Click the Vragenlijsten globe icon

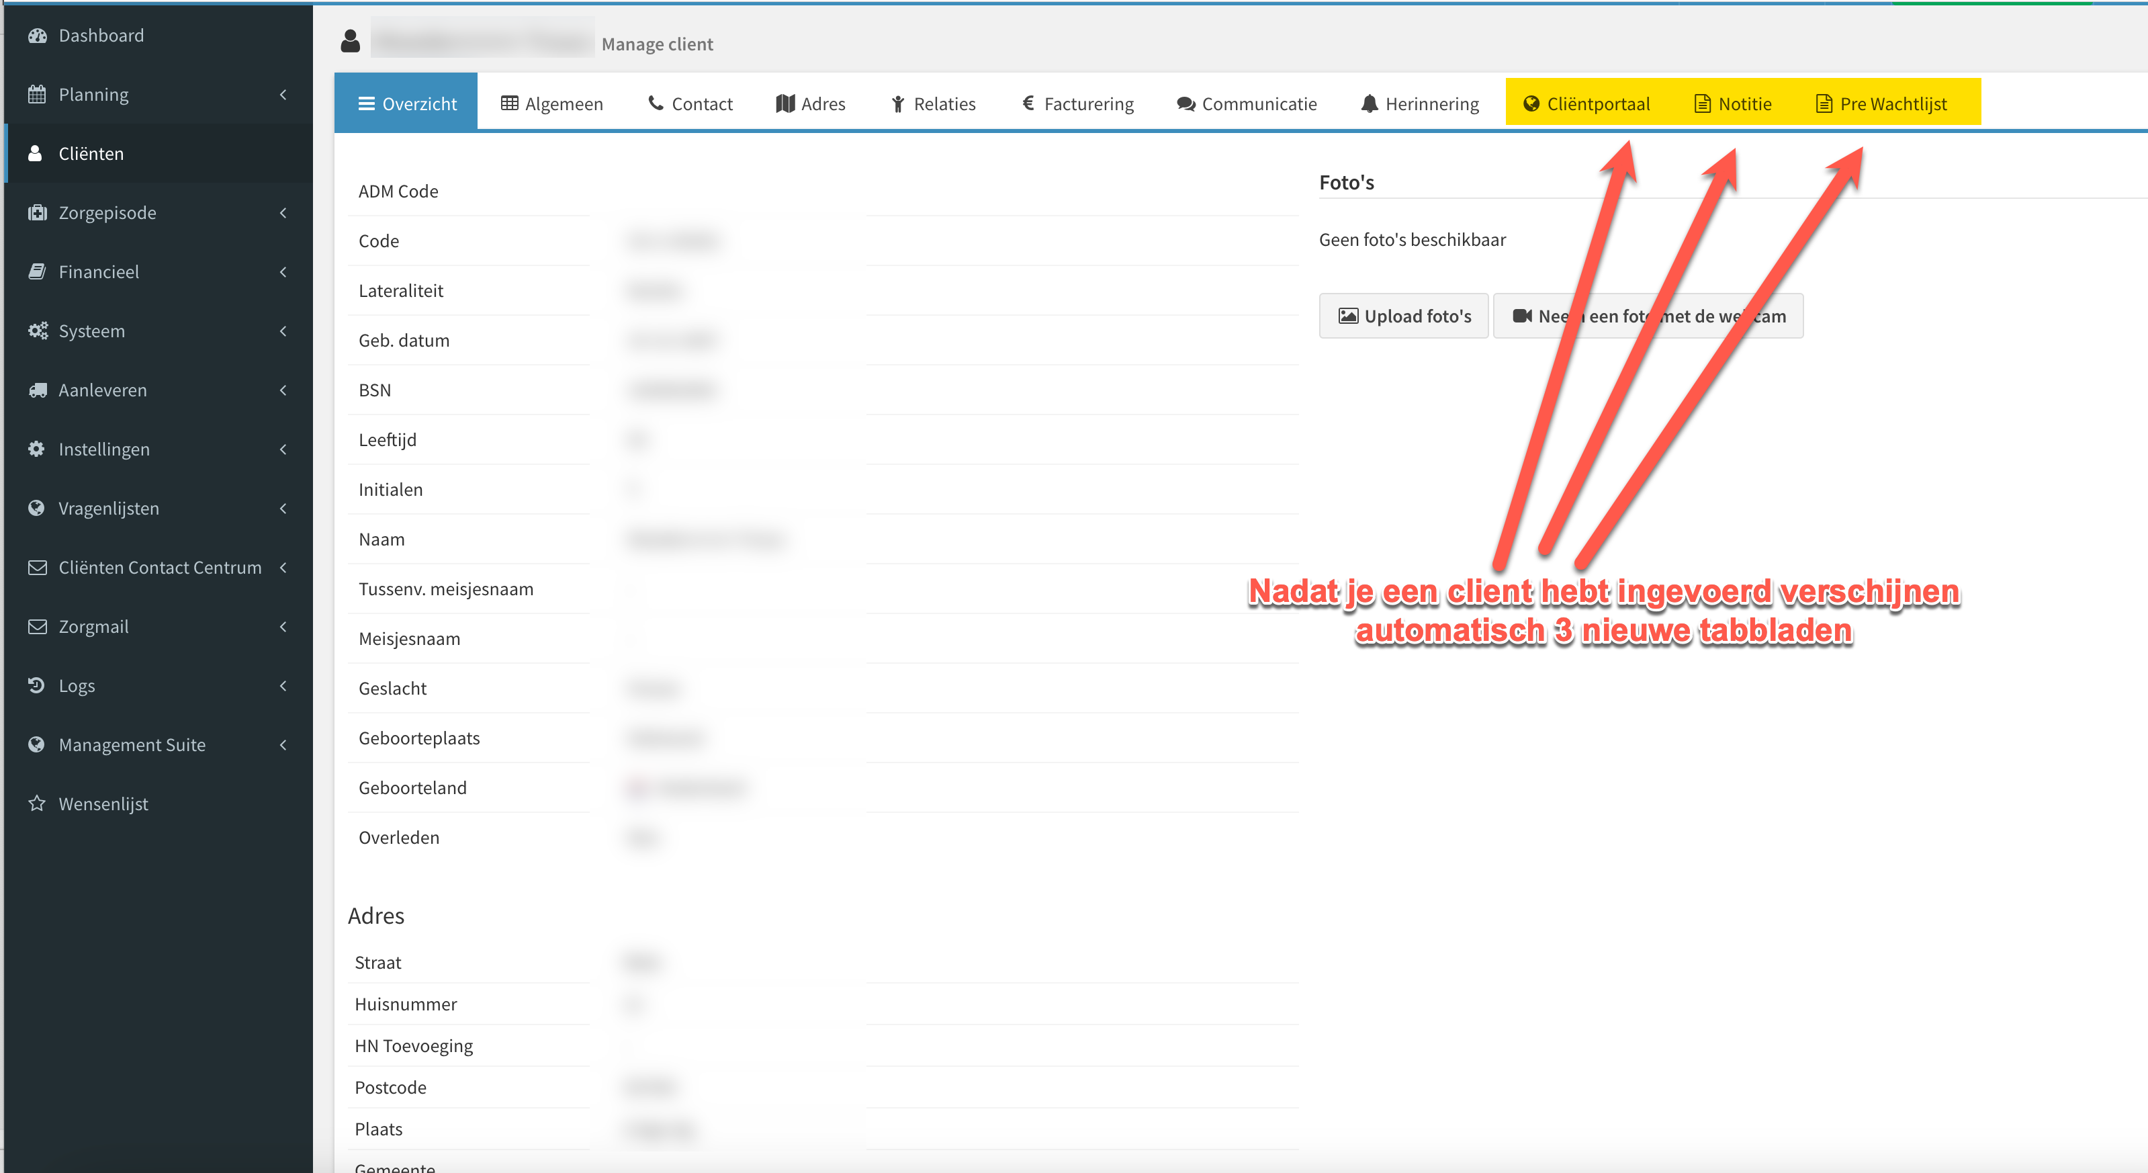pos(36,508)
